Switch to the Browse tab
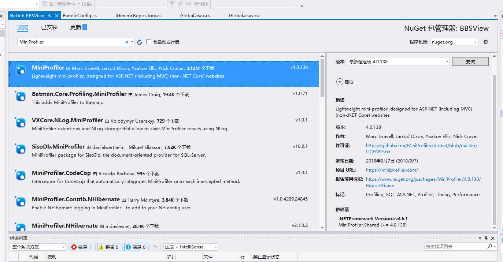 [23, 27]
